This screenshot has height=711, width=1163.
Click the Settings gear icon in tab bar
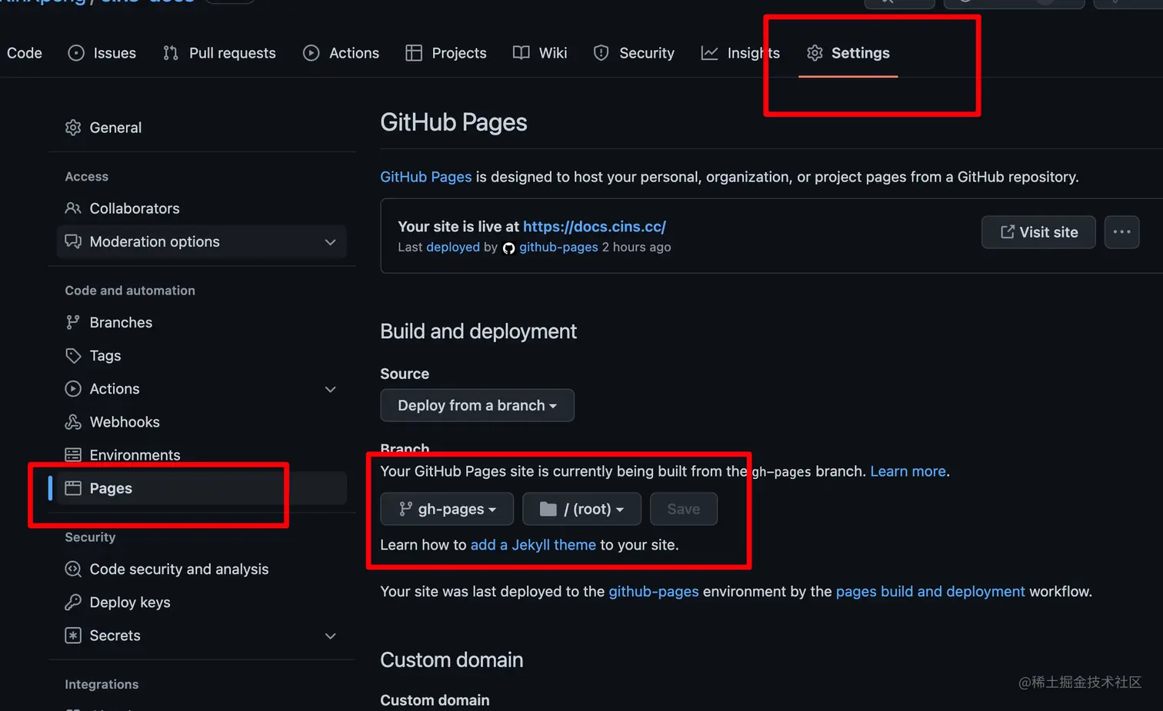[x=815, y=53]
